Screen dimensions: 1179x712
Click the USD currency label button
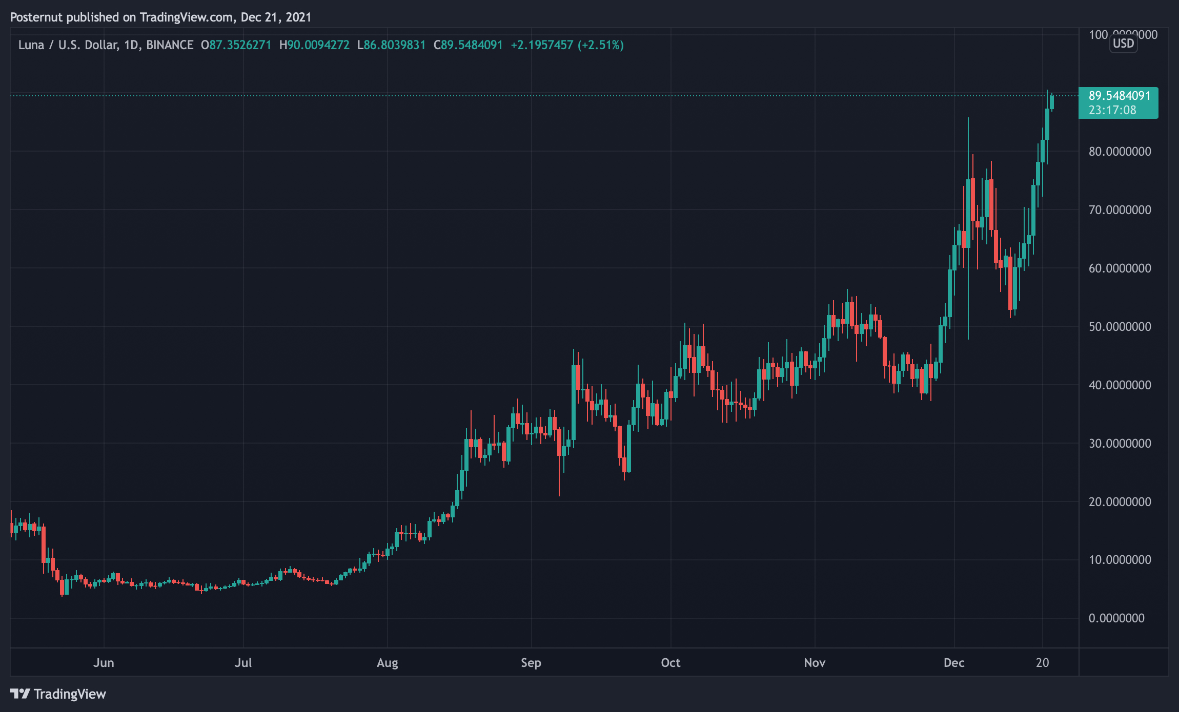[1123, 44]
